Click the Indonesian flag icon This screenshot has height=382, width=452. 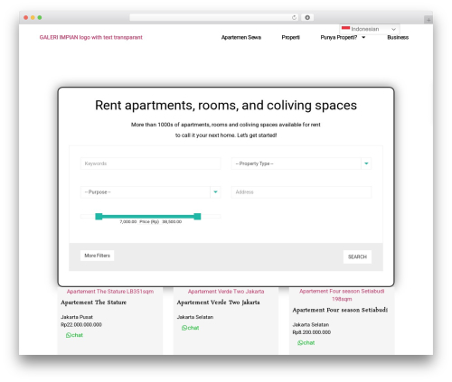(x=345, y=29)
